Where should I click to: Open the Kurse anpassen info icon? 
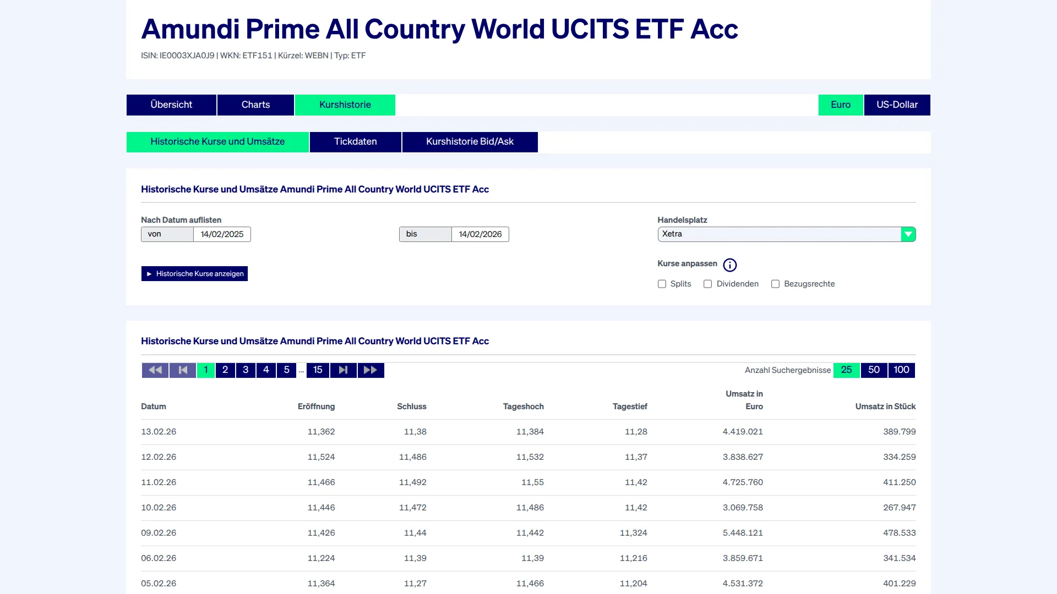click(x=729, y=265)
